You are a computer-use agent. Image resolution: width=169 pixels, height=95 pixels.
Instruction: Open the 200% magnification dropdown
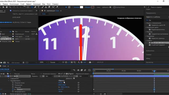coord(43,62)
